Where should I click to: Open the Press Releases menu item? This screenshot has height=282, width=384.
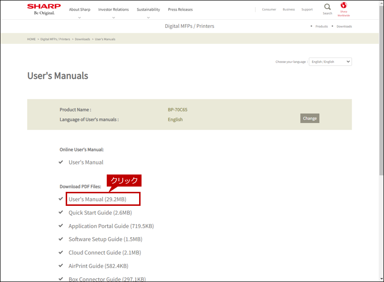point(180,10)
